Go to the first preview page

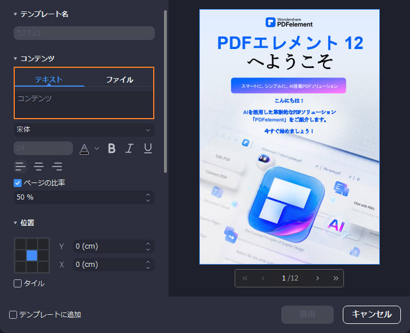point(245,278)
